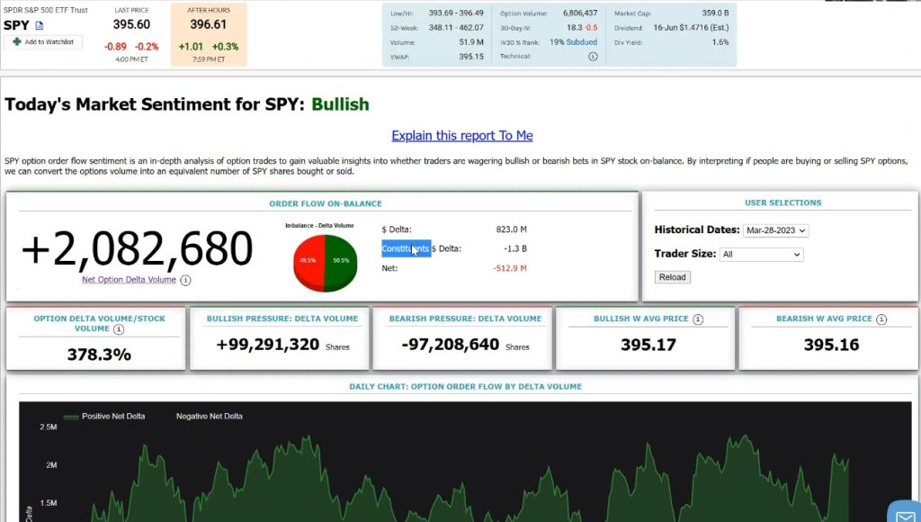The image size is (921, 522).
Task: Select the +99,291,320 bullish pressure value
Action: tap(268, 345)
